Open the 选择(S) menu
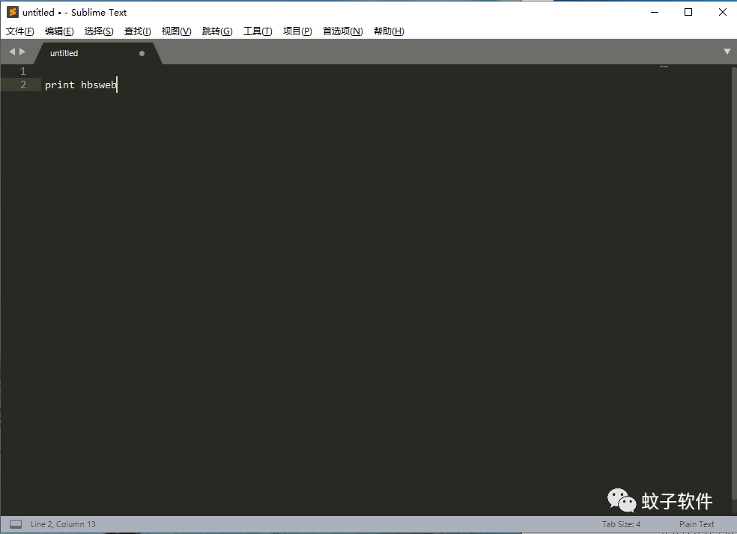737x534 pixels. [99, 31]
